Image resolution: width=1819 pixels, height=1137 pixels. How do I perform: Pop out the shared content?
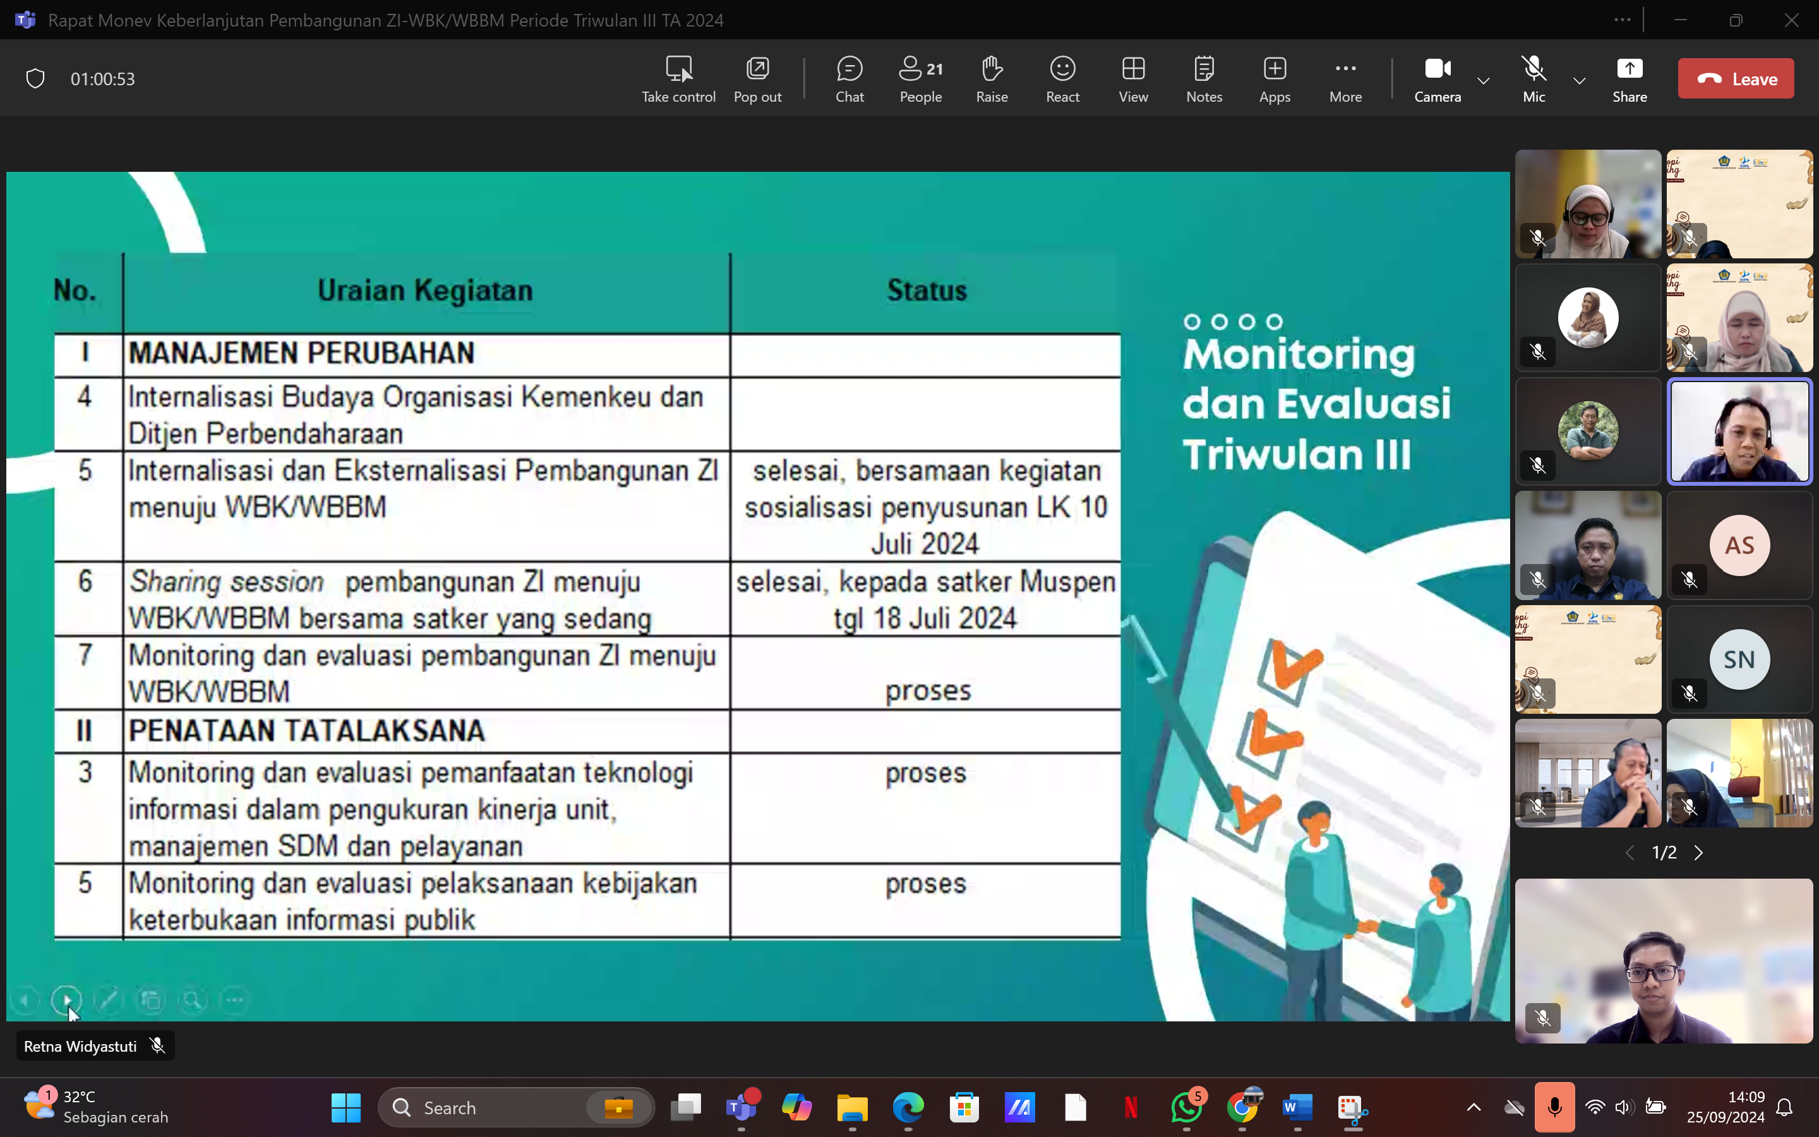757,79
